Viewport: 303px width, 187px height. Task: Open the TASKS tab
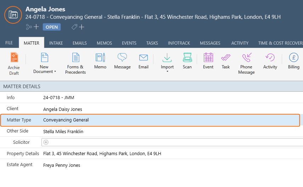[x=152, y=43]
